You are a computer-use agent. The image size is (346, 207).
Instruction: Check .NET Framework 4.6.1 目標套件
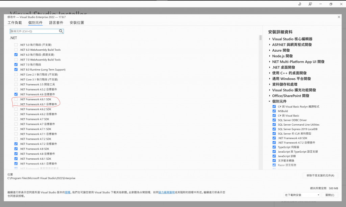click(16, 104)
